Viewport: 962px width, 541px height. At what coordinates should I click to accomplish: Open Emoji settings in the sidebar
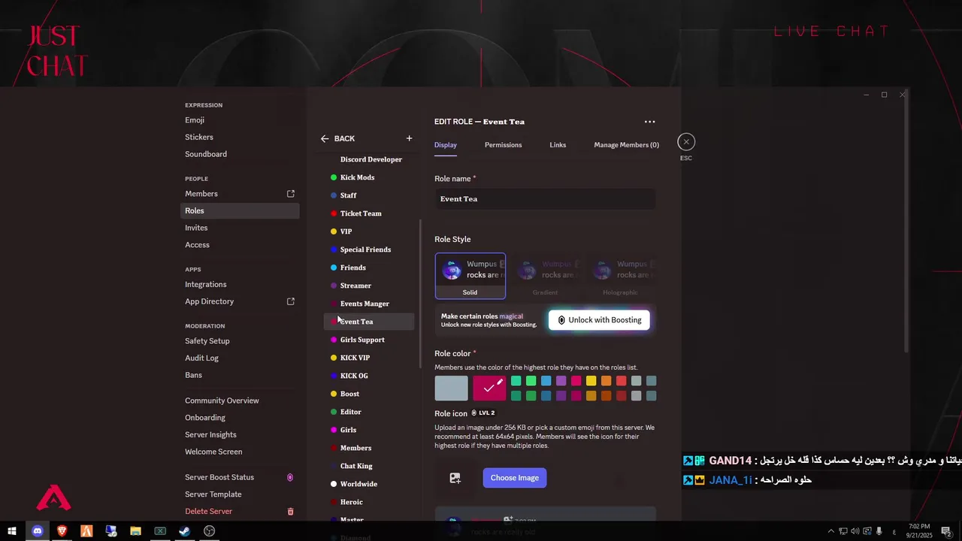click(x=240, y=120)
